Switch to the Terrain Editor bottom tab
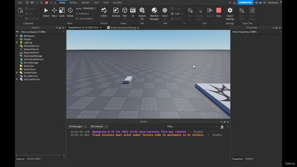297x167 pixels. [34, 159]
